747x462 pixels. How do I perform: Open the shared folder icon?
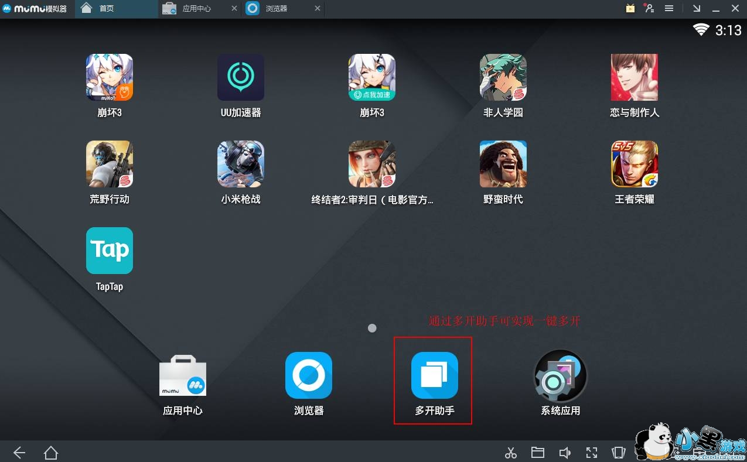point(538,452)
